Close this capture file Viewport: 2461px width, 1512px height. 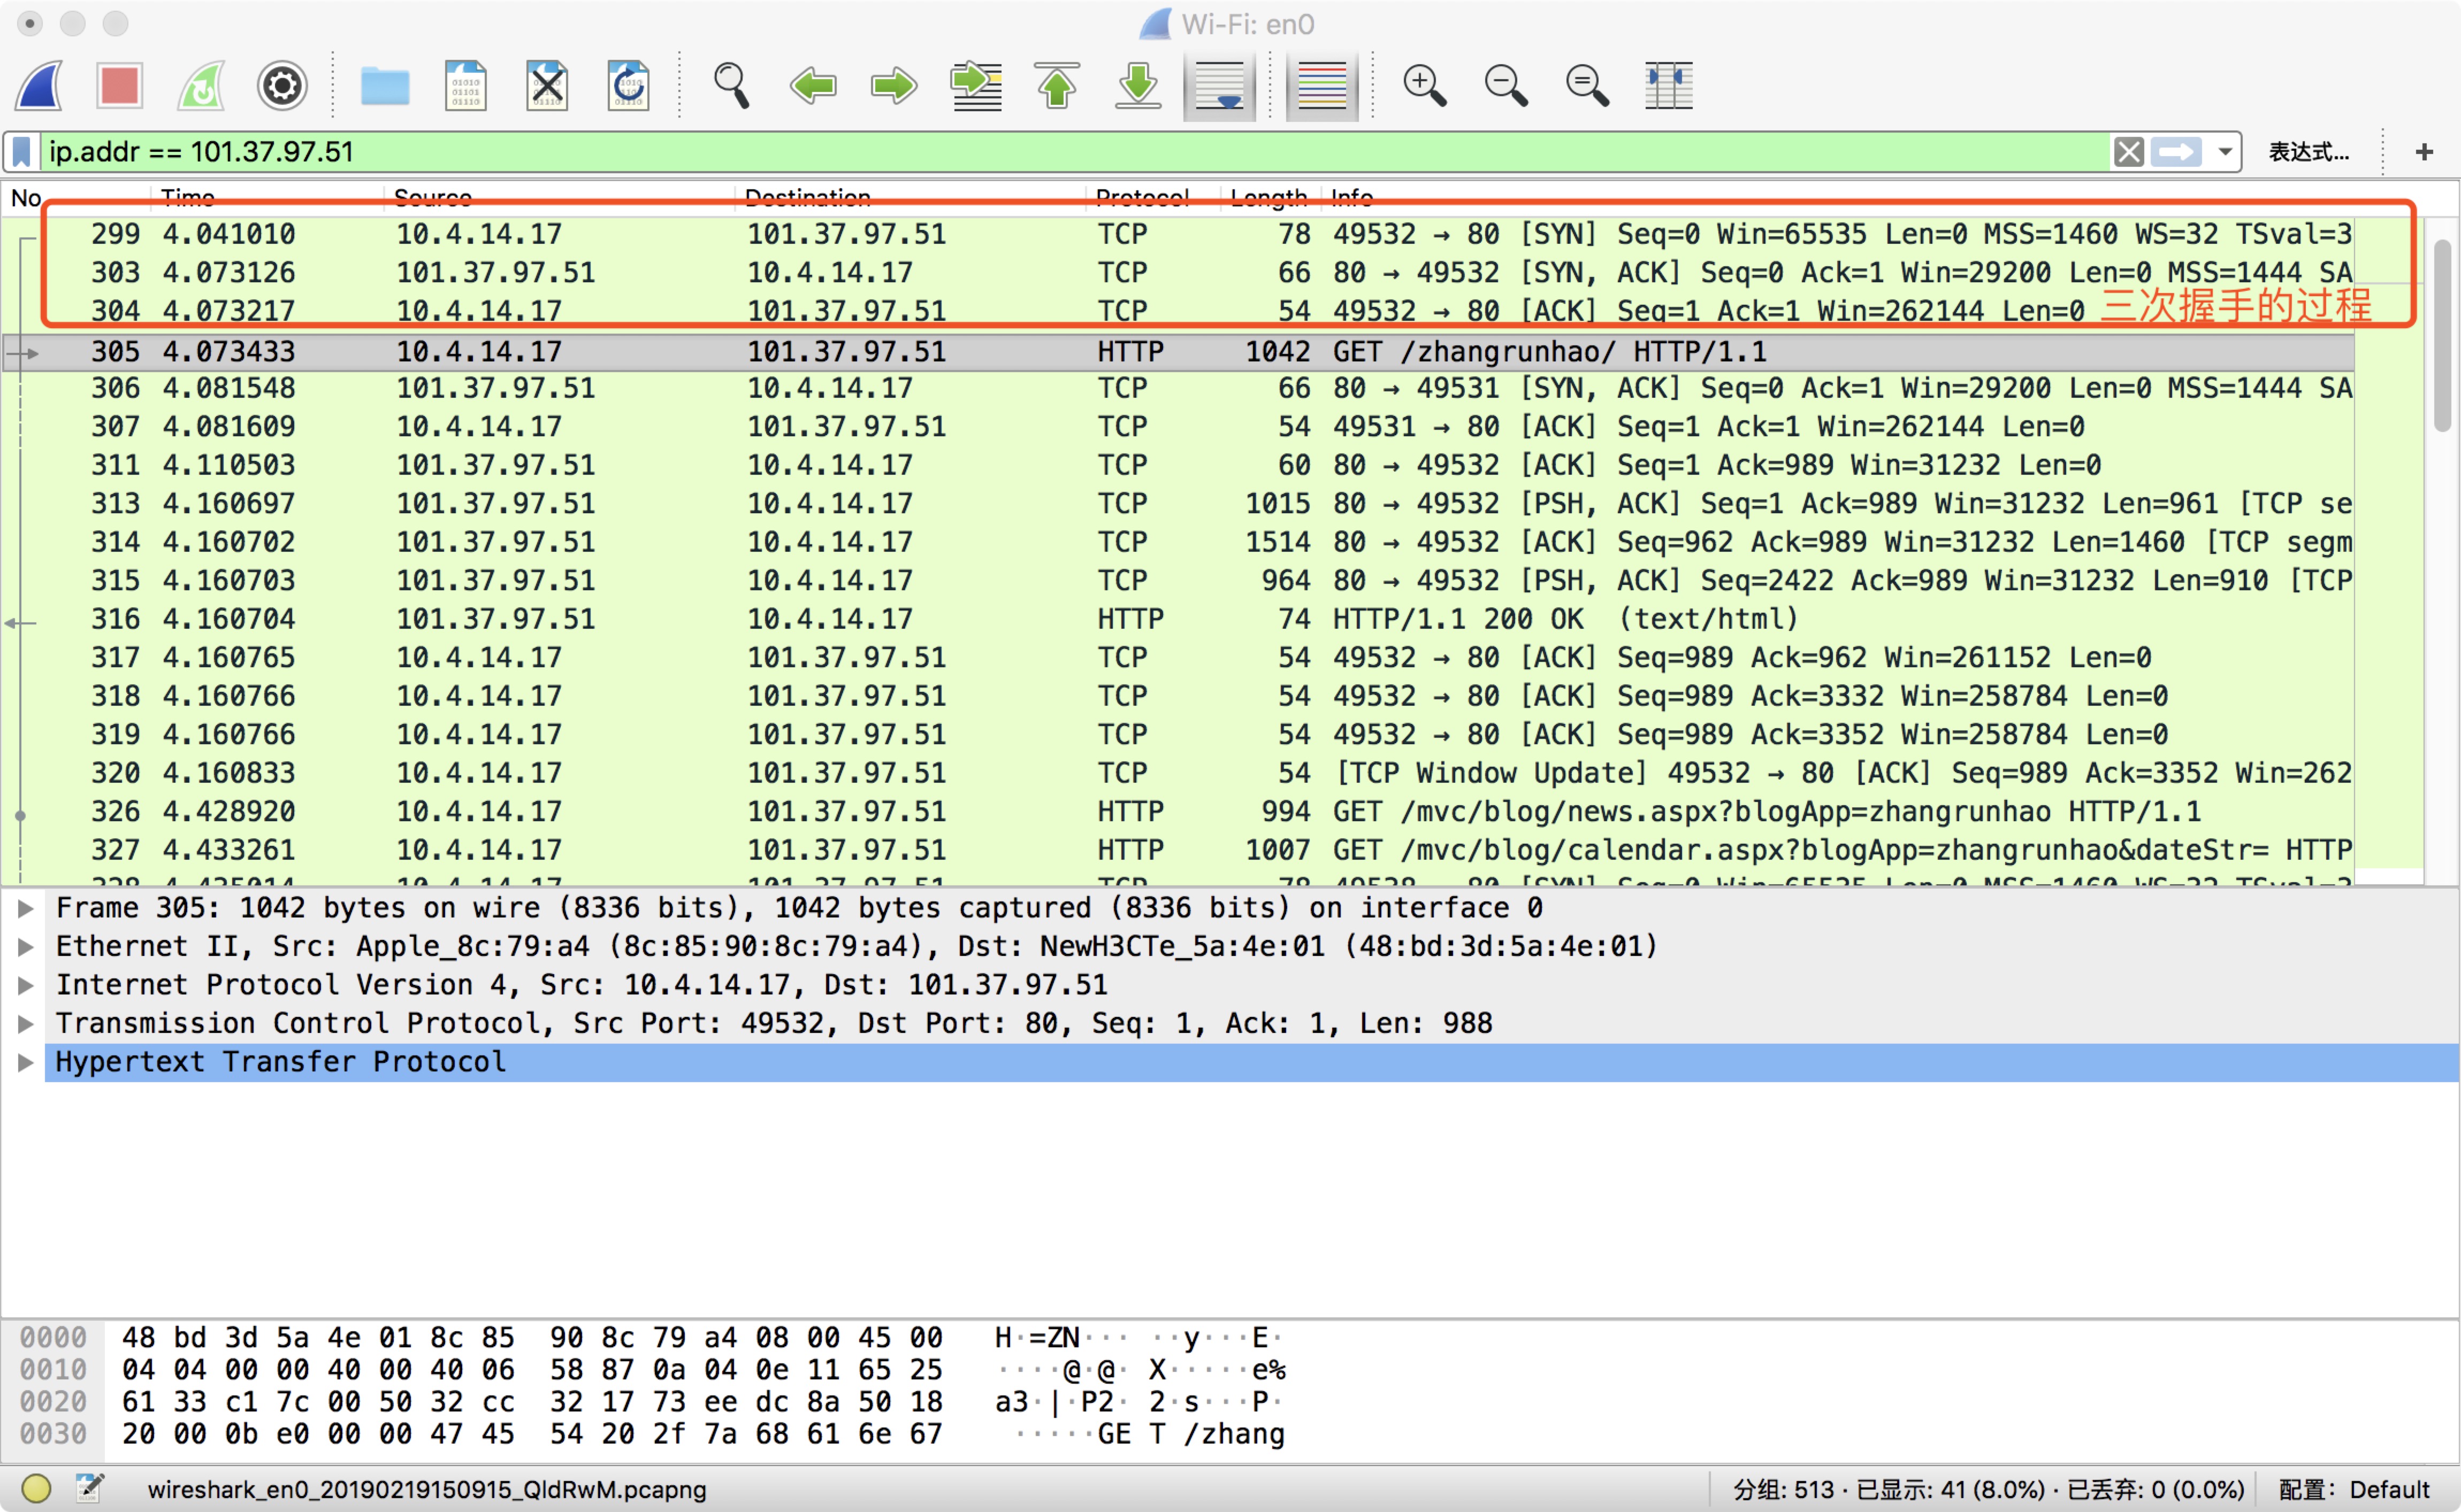point(547,85)
